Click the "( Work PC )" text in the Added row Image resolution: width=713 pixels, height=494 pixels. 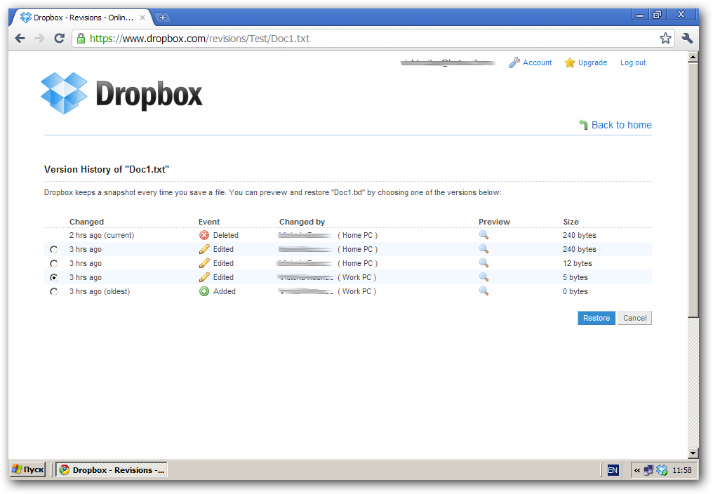(x=357, y=292)
